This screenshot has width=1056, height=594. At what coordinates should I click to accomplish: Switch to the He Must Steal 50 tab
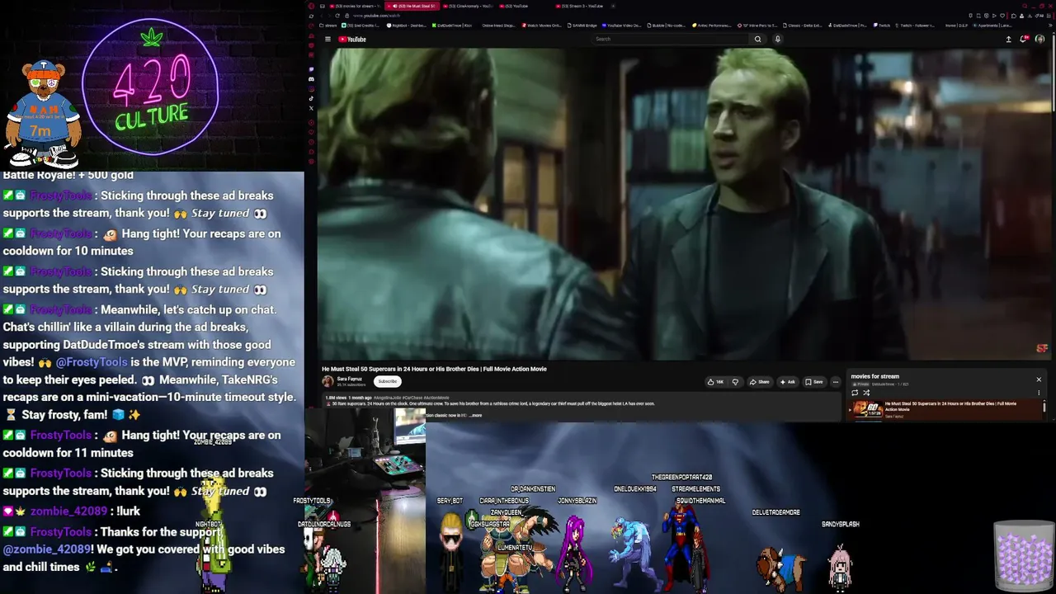tap(412, 6)
